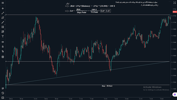Click the 11:54 time axis label
The width and height of the screenshot is (177, 100).
[92, 99]
